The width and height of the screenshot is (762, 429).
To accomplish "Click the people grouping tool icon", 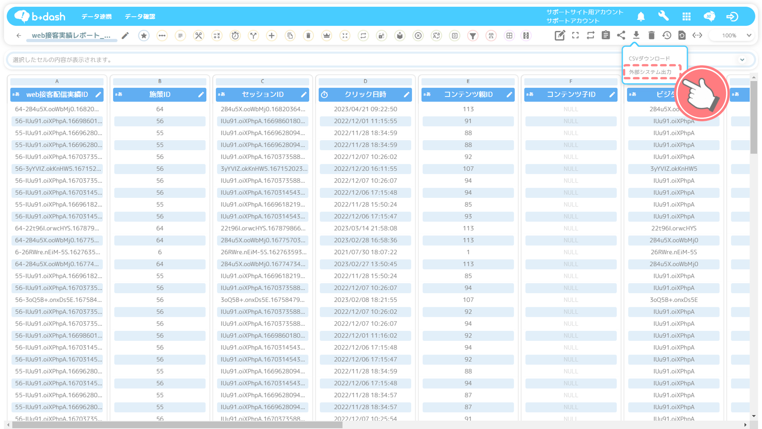I will point(491,35).
